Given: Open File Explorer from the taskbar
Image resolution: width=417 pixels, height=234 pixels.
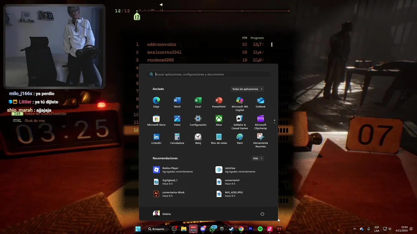Looking at the screenshot, I should (184, 229).
